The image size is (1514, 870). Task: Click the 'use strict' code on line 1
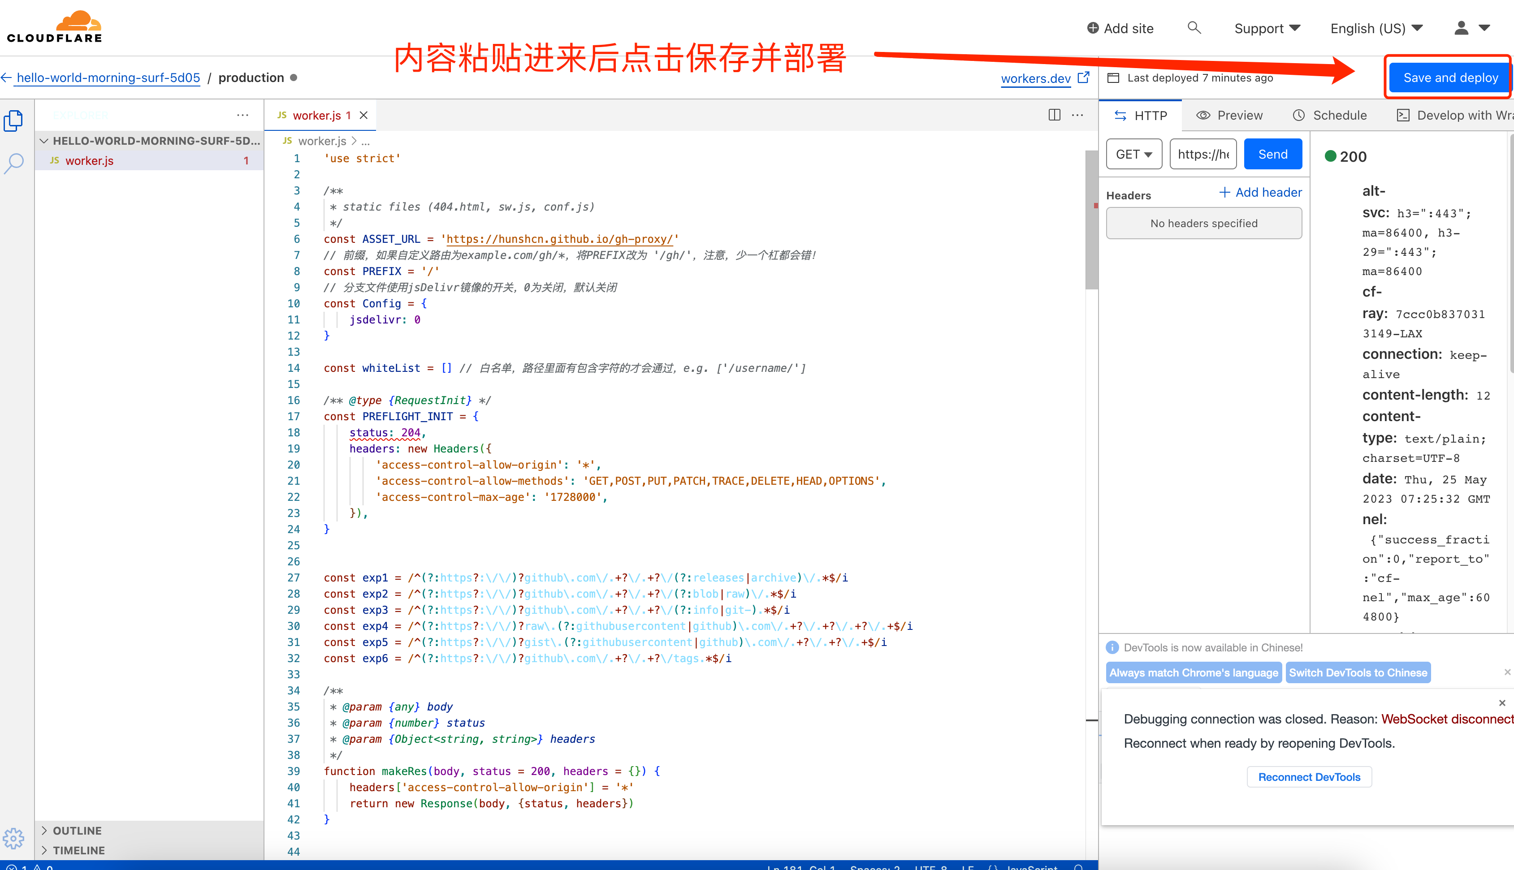[x=362, y=158]
